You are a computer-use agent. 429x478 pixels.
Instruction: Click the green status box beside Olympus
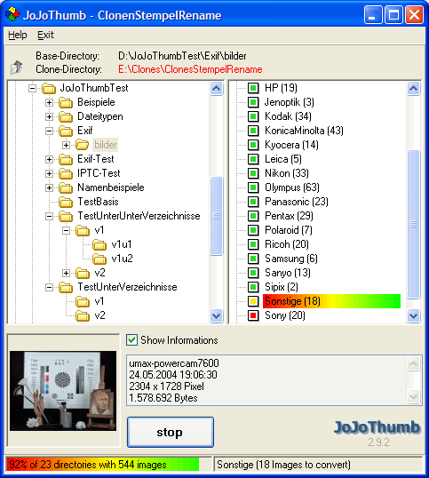coord(253,187)
